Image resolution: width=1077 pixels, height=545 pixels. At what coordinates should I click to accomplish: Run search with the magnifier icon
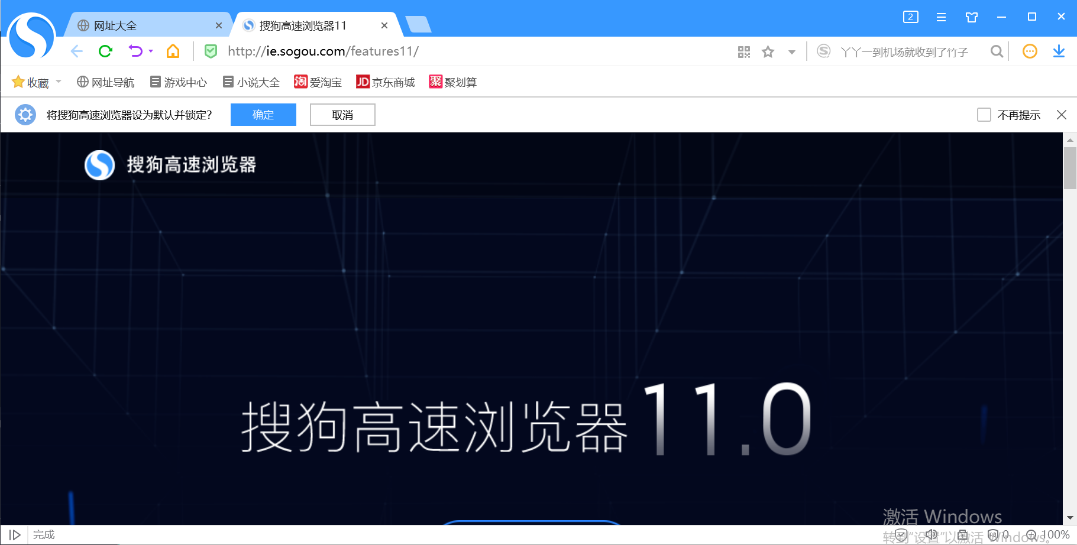point(997,51)
